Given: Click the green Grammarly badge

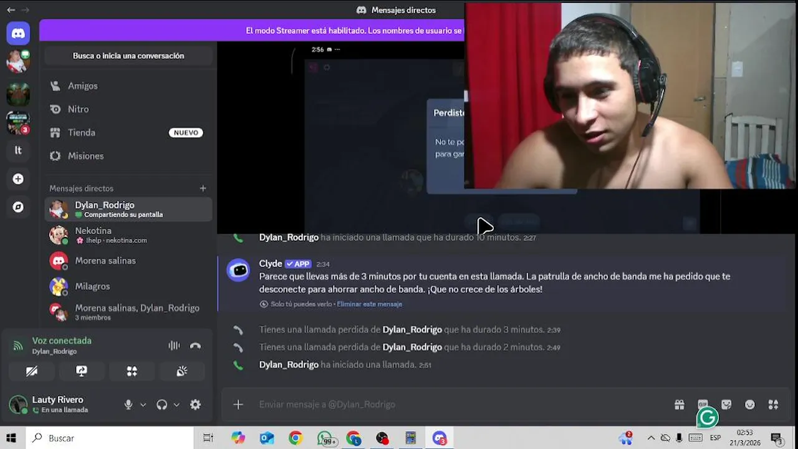Looking at the screenshot, I should pyautogui.click(x=708, y=418).
